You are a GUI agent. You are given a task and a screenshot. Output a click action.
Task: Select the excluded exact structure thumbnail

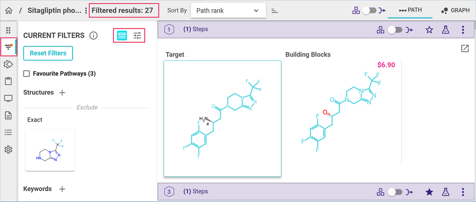click(x=50, y=150)
